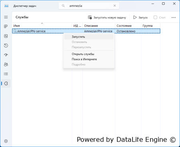
Task: Open the three-dot more options menu
Action: click(x=174, y=18)
